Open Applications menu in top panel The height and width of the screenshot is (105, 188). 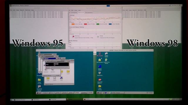pos(16,6)
